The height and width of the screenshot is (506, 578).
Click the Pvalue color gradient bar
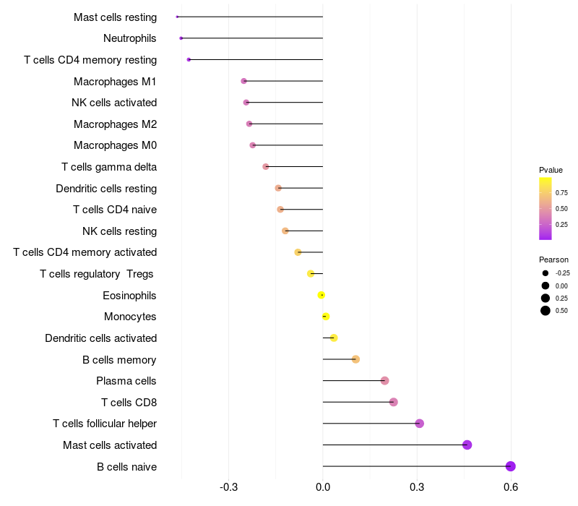tap(545, 209)
